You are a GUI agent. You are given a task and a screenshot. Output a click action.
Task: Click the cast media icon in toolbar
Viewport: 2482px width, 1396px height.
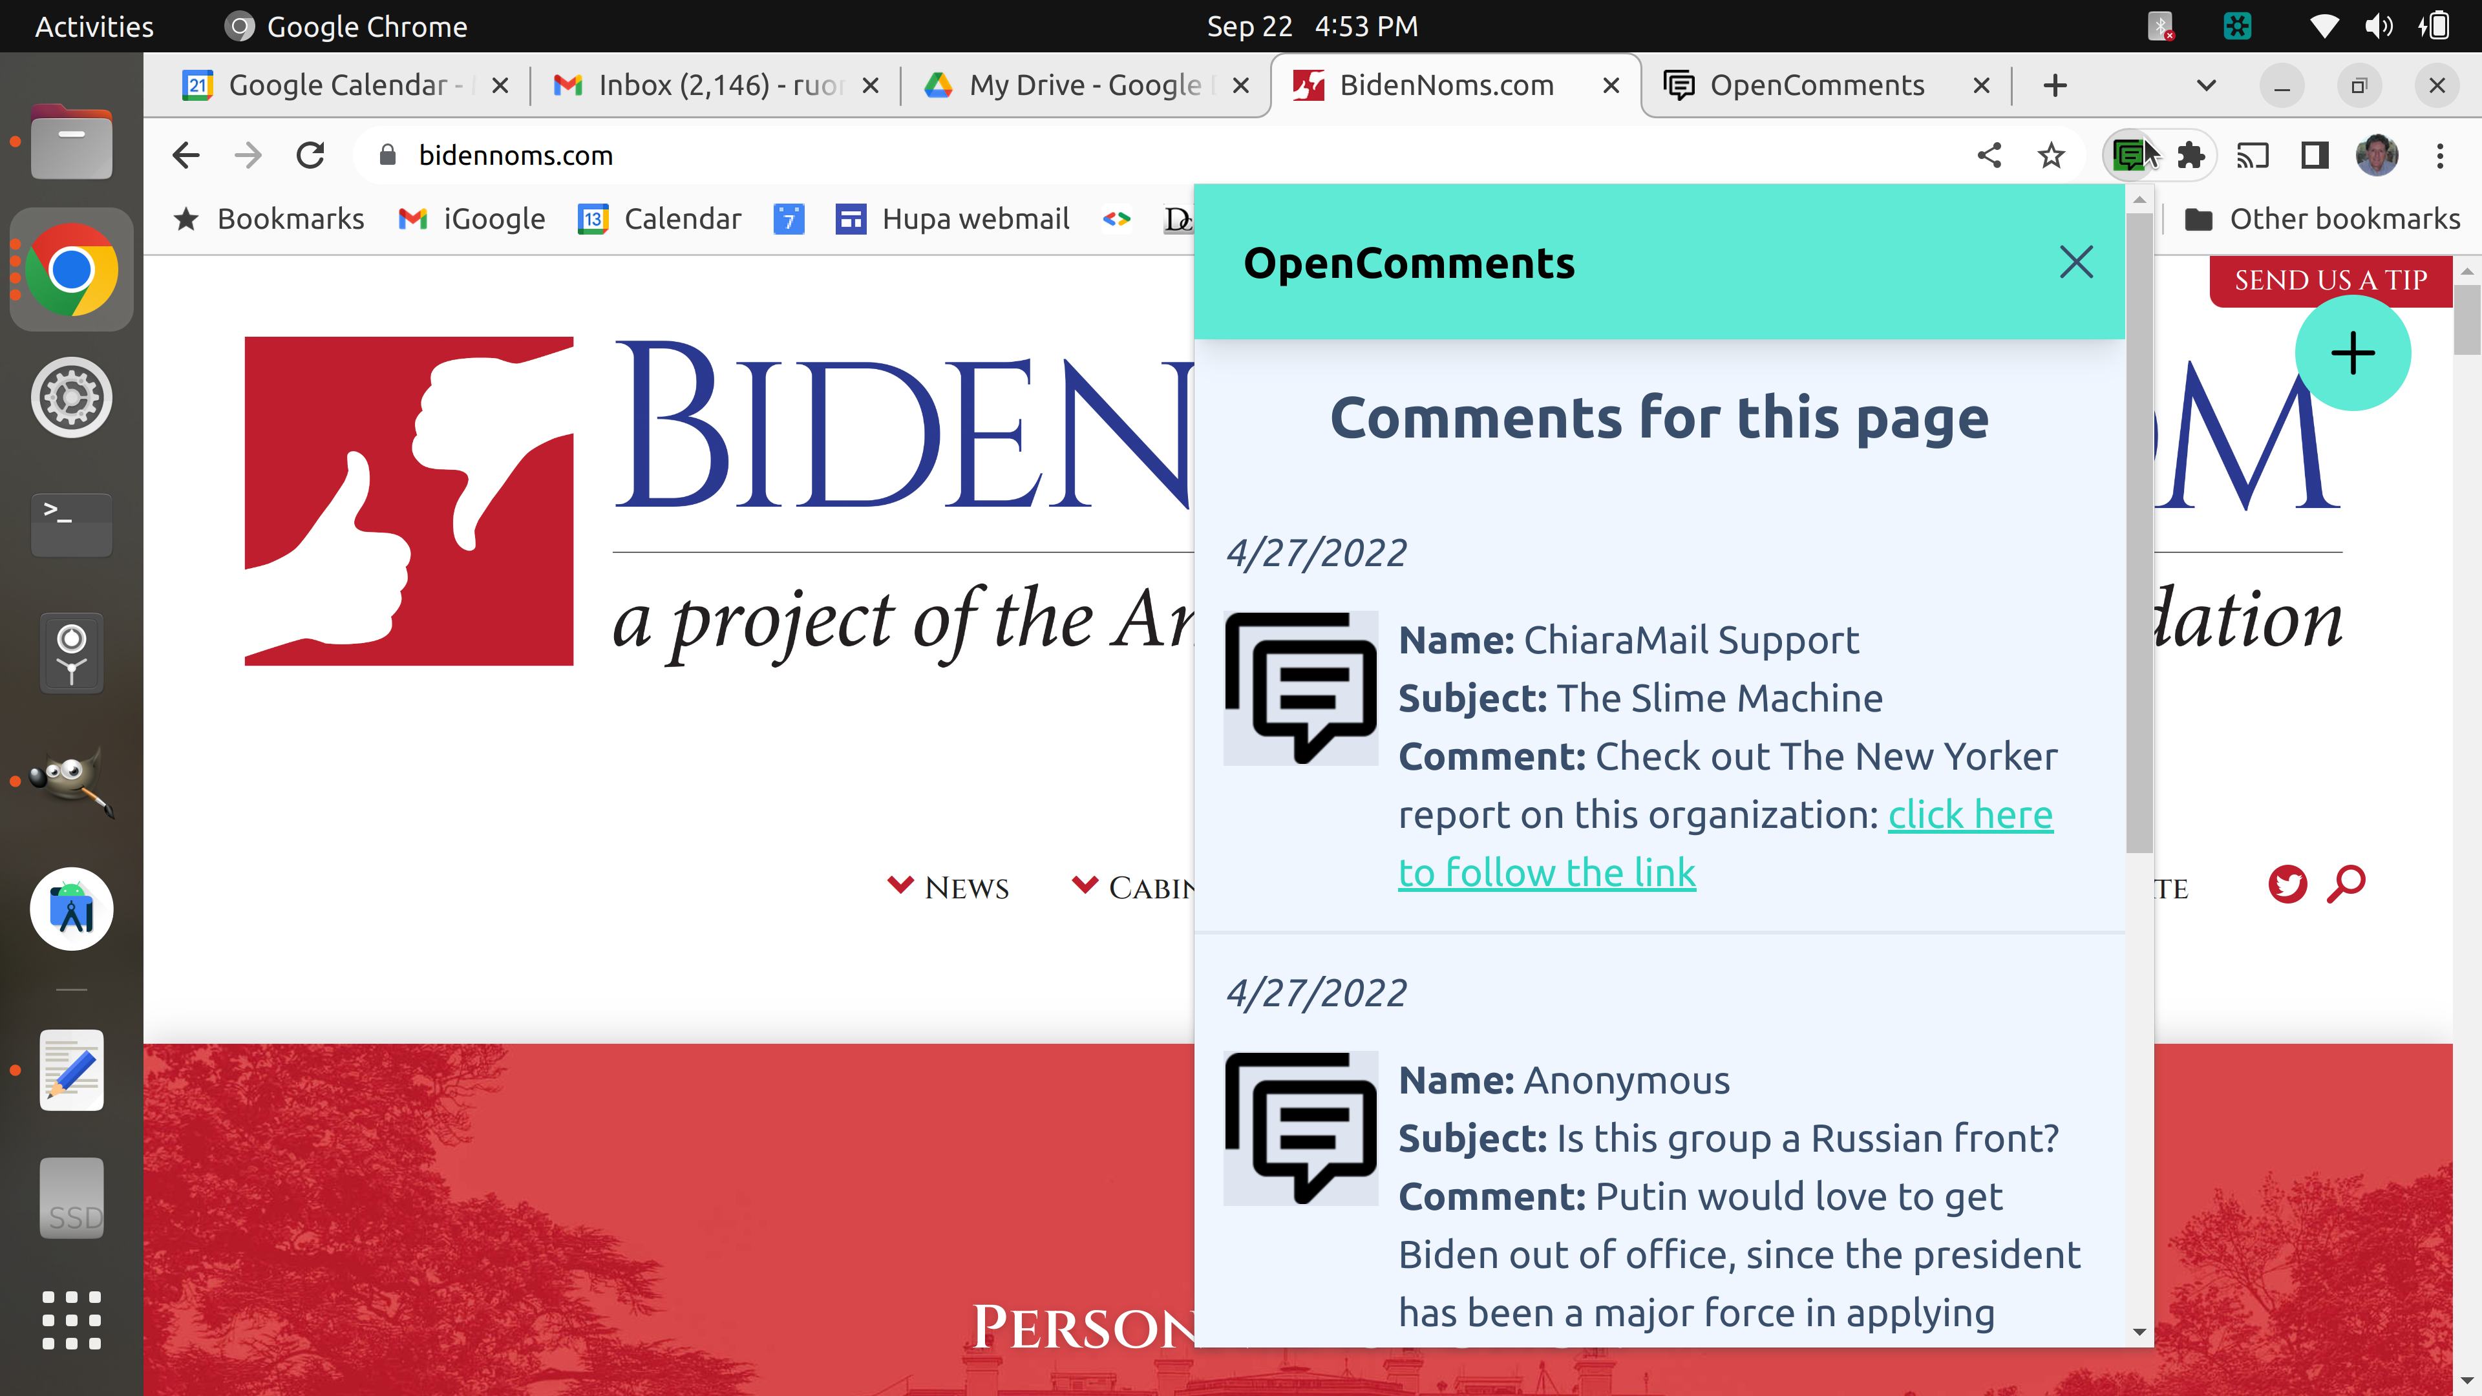click(x=2253, y=155)
